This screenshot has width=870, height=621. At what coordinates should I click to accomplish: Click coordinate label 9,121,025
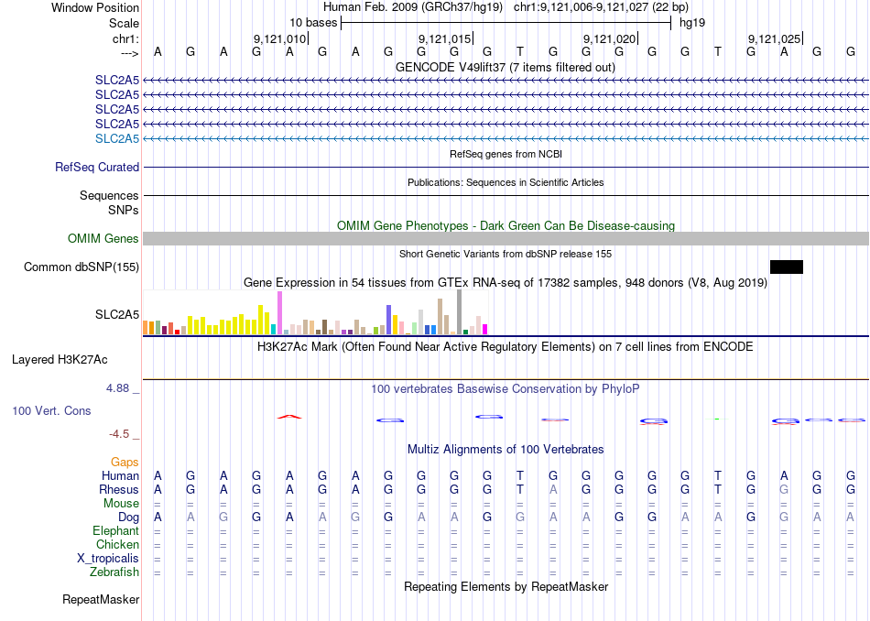pyautogui.click(x=774, y=38)
